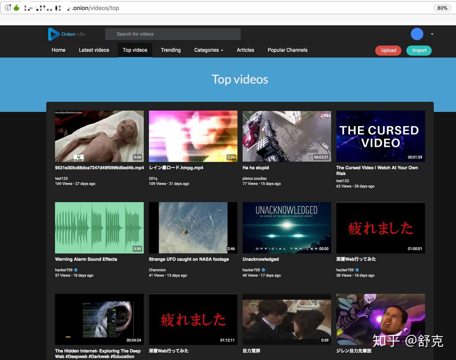Image resolution: width=456 pixels, height=360 pixels.
Task: Click the '40 Views · 17 days ago' text
Action: click(x=262, y=275)
